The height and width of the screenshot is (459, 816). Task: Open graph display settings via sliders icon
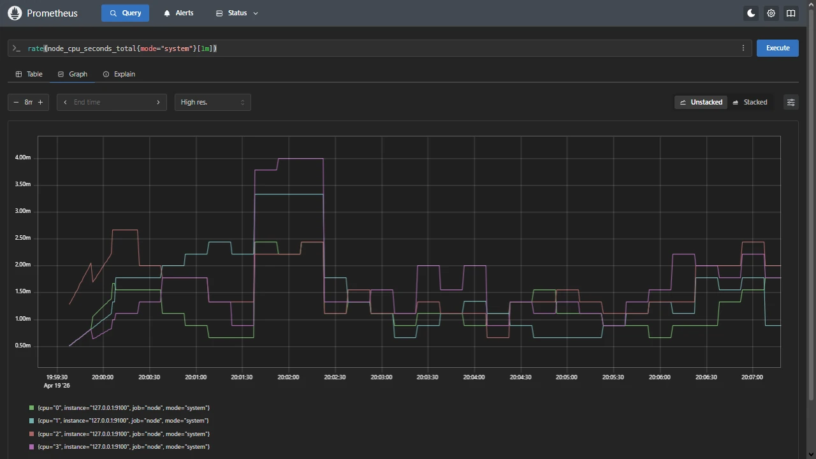tap(790, 102)
